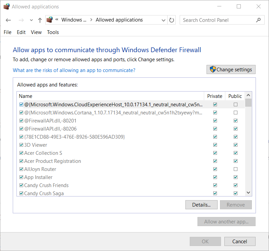
Task: Click the search magnifier in Search Control Panel
Action: click(x=258, y=20)
